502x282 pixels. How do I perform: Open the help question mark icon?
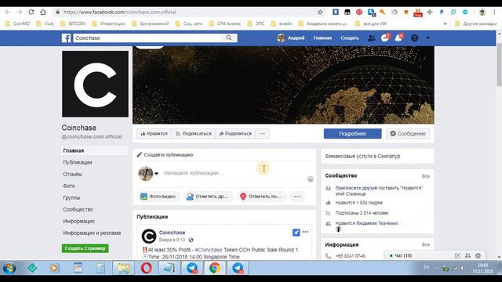415,38
